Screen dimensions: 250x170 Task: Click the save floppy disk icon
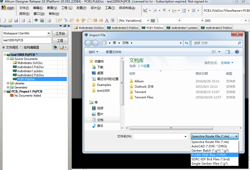(16, 20)
